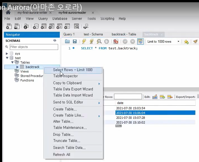Create a new function icon
Image resolution: width=199 pixels, height=162 pixels.
click(x=67, y=26)
